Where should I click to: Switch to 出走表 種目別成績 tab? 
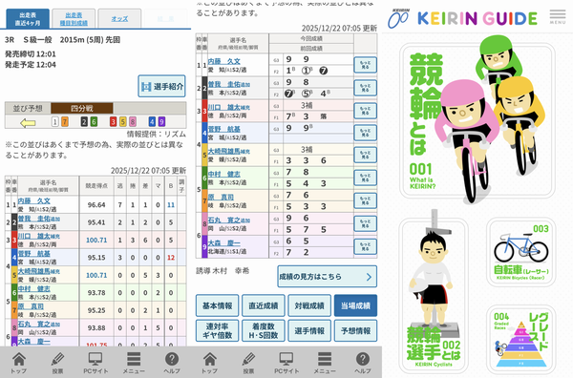click(74, 19)
